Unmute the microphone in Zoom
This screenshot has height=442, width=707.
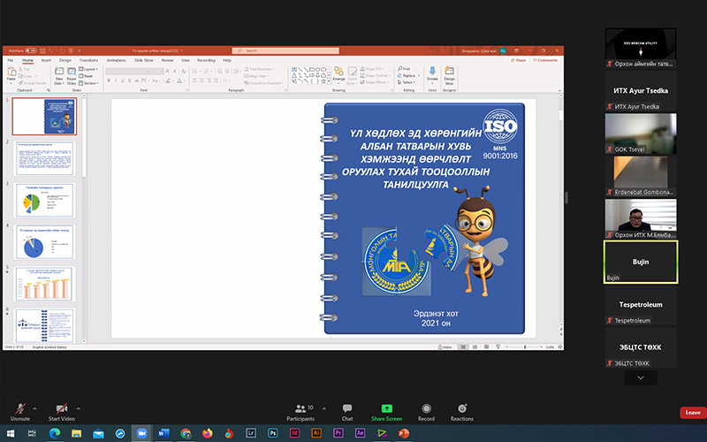(x=20, y=411)
